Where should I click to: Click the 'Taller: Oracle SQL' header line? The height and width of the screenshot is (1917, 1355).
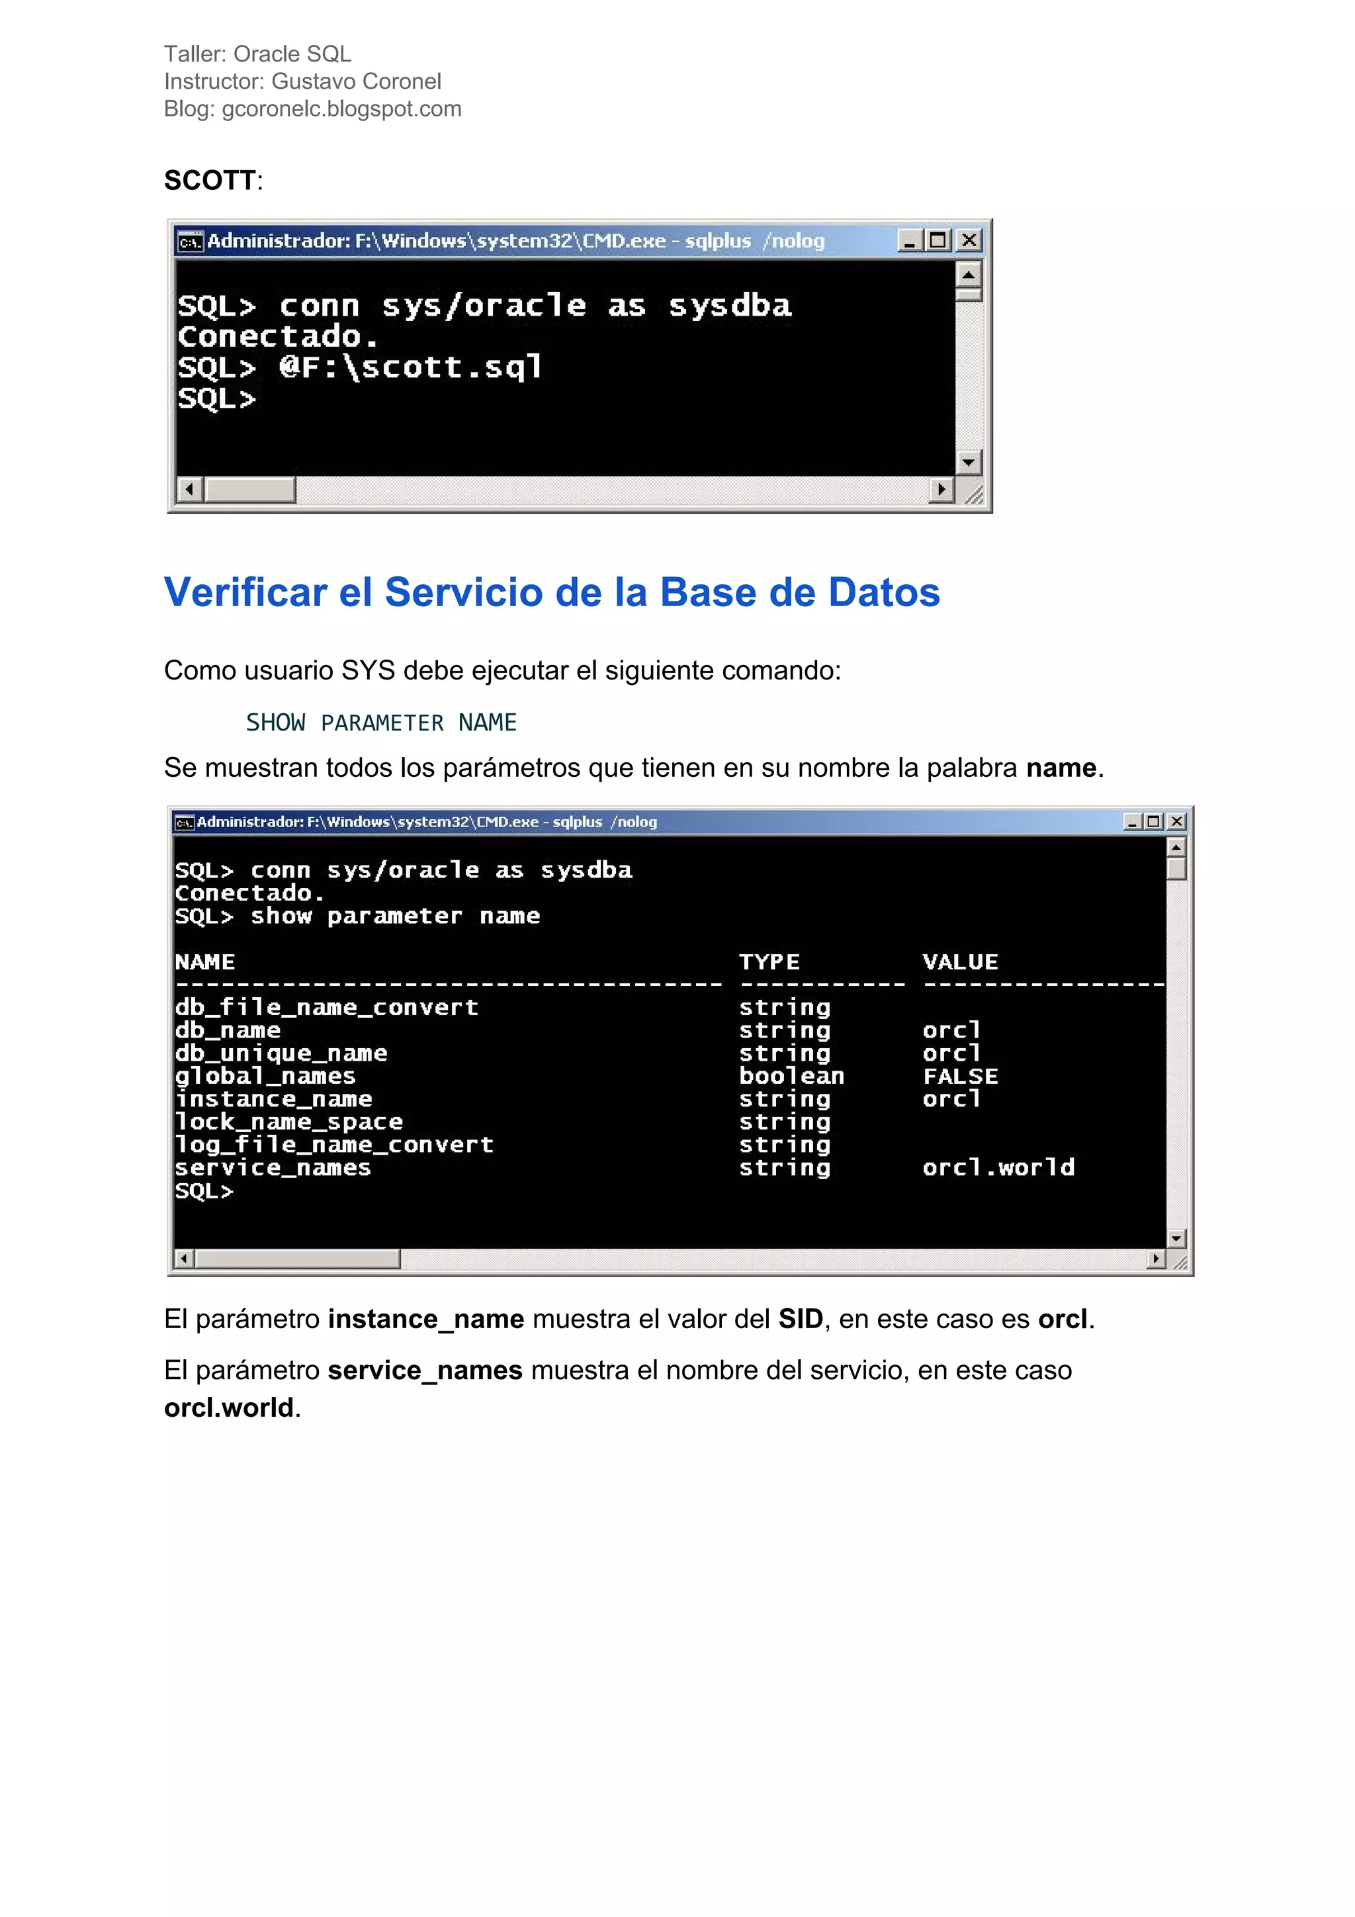(257, 54)
